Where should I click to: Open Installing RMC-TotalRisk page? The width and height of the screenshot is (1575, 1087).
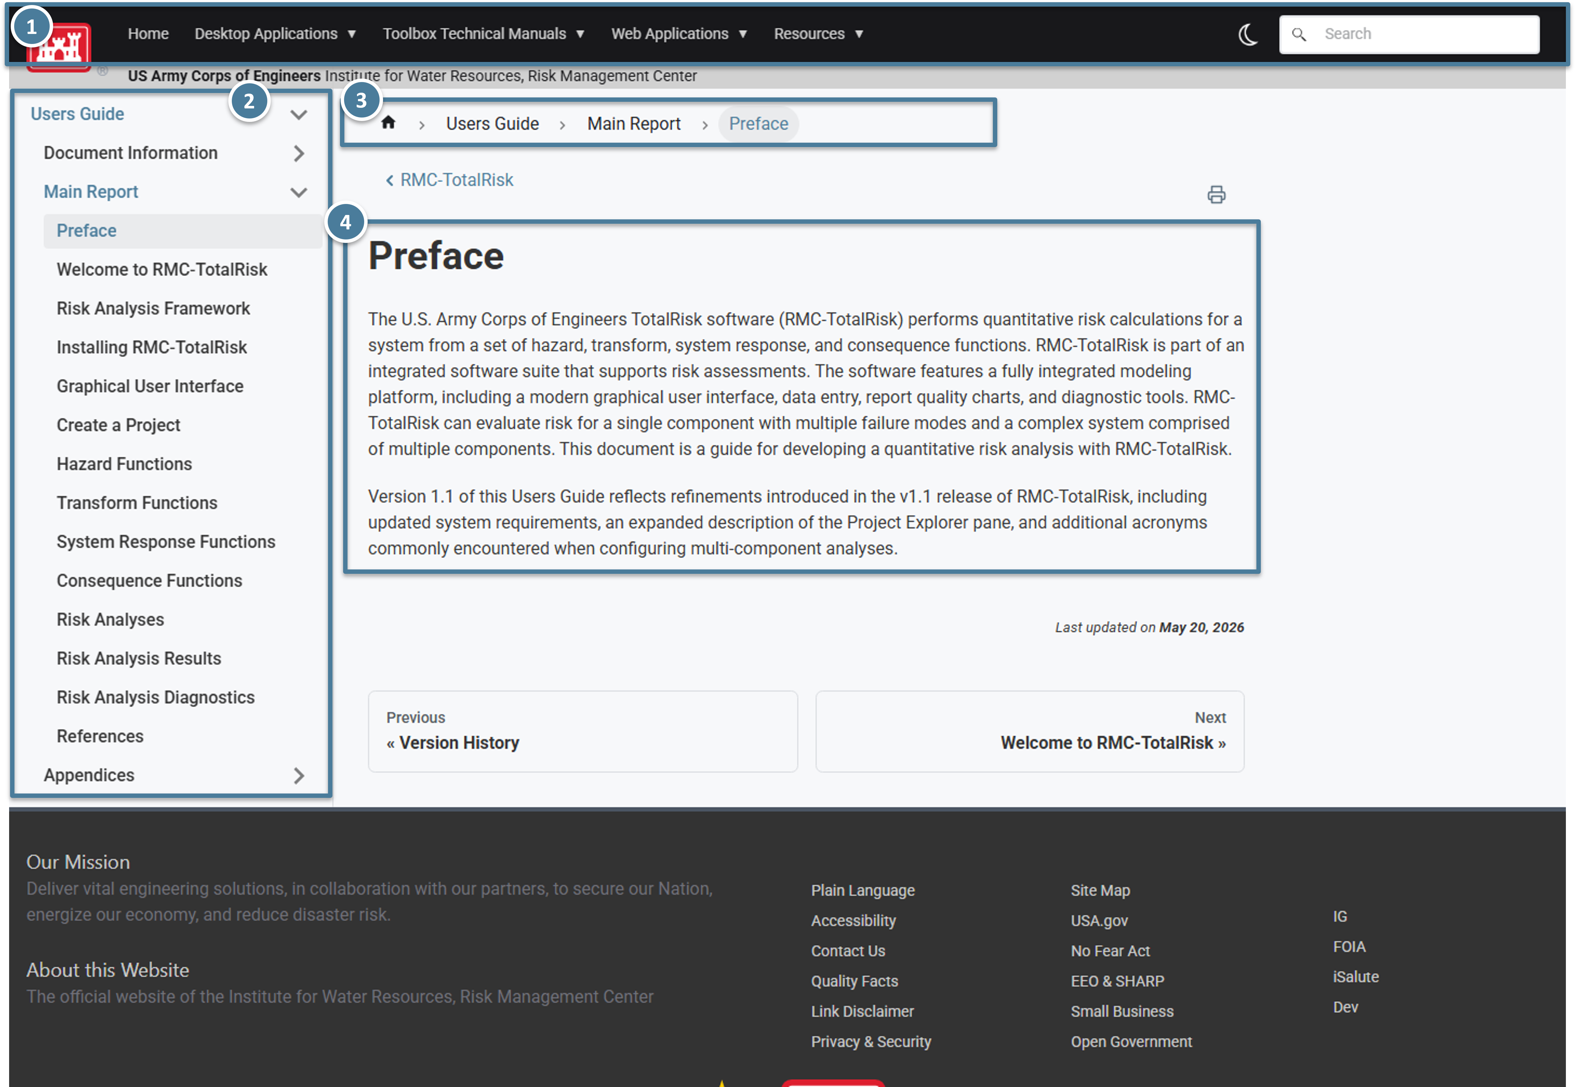[151, 347]
